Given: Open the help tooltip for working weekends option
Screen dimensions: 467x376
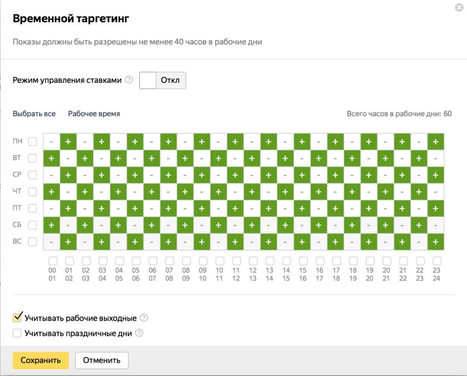Looking at the screenshot, I should tap(144, 318).
